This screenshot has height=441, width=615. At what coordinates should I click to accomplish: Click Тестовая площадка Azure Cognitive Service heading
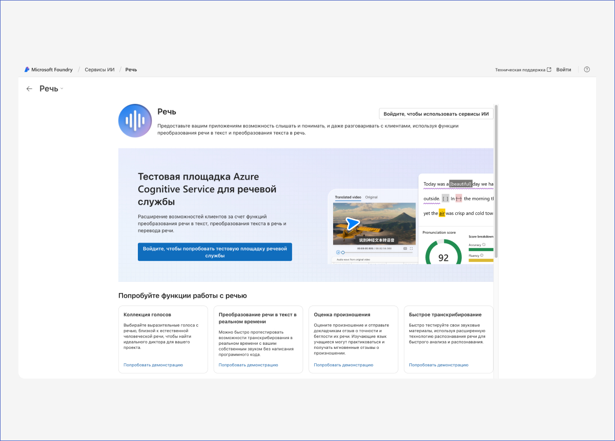click(x=207, y=189)
